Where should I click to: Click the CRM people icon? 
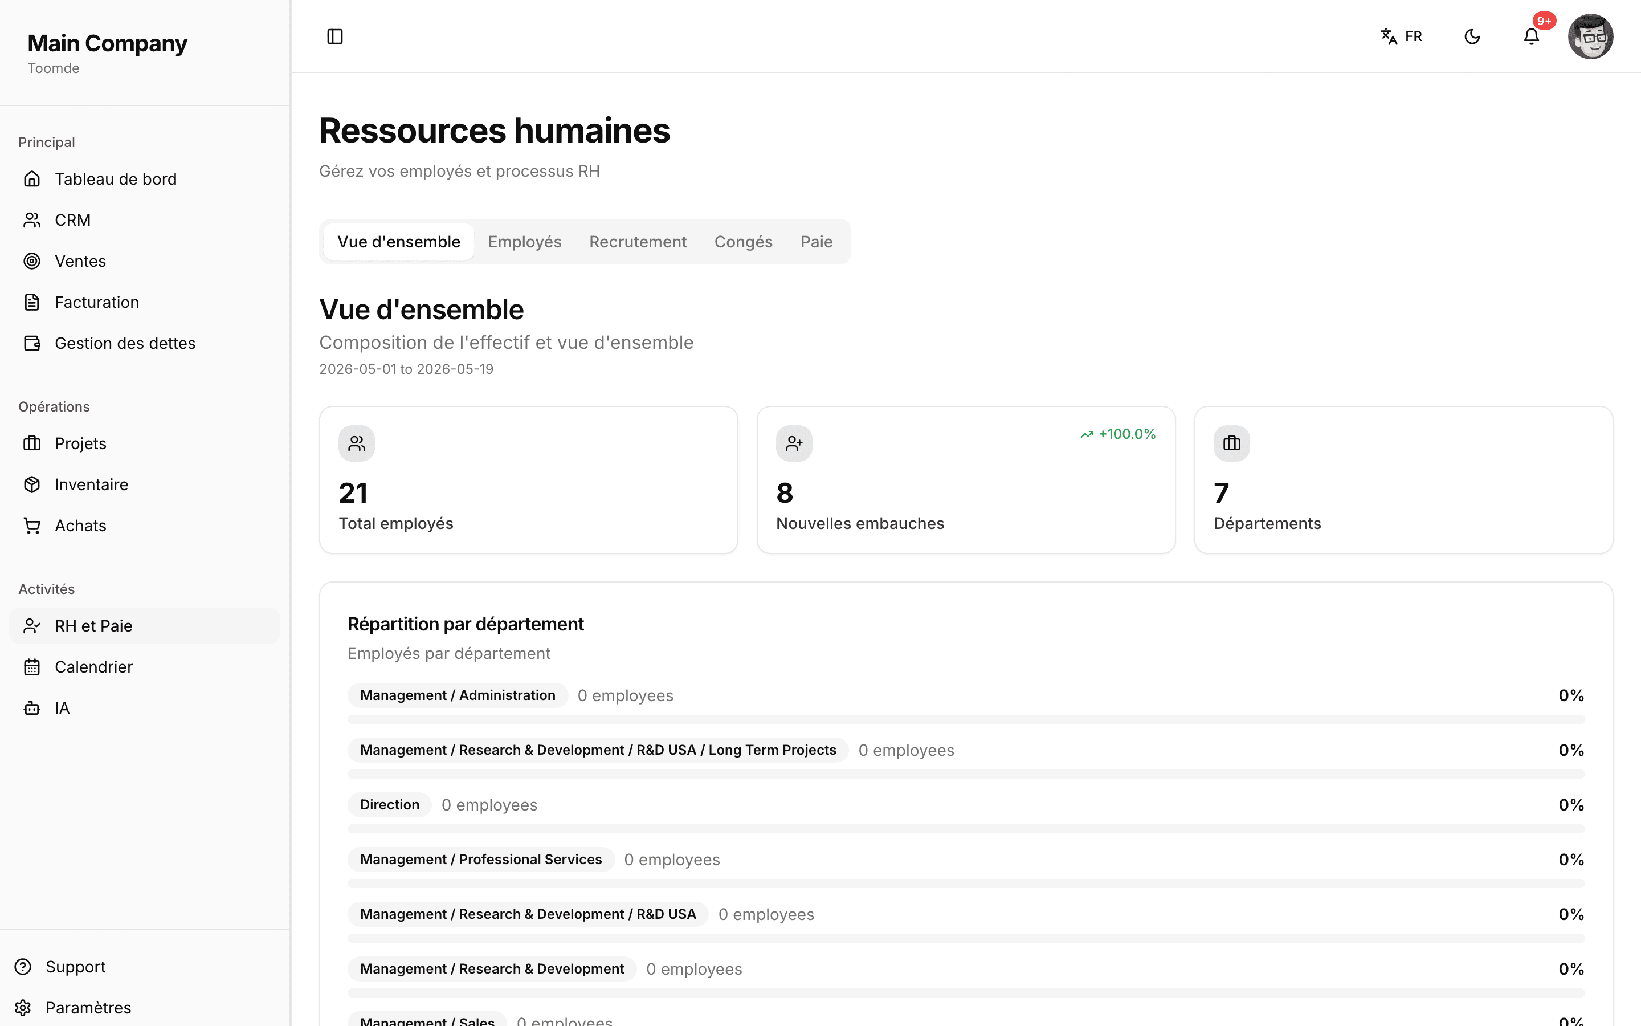[32, 220]
